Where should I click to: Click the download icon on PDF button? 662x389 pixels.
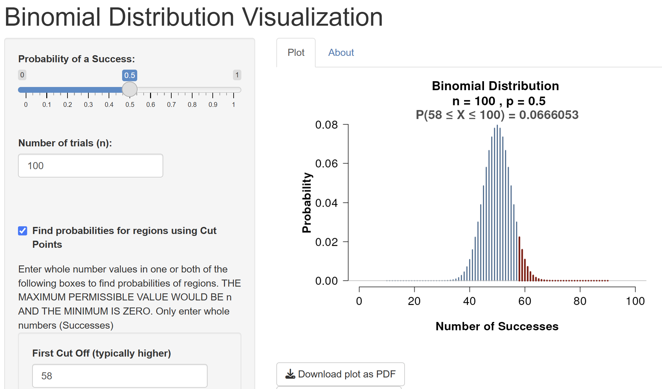(x=290, y=374)
